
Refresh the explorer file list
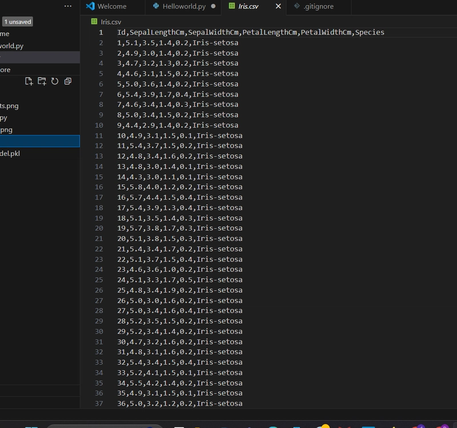[55, 81]
